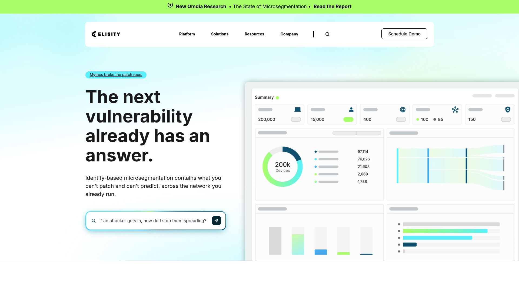Click the arrow circle icon in announcement banner
Screen dimensions: 519x292
(x=170, y=5)
